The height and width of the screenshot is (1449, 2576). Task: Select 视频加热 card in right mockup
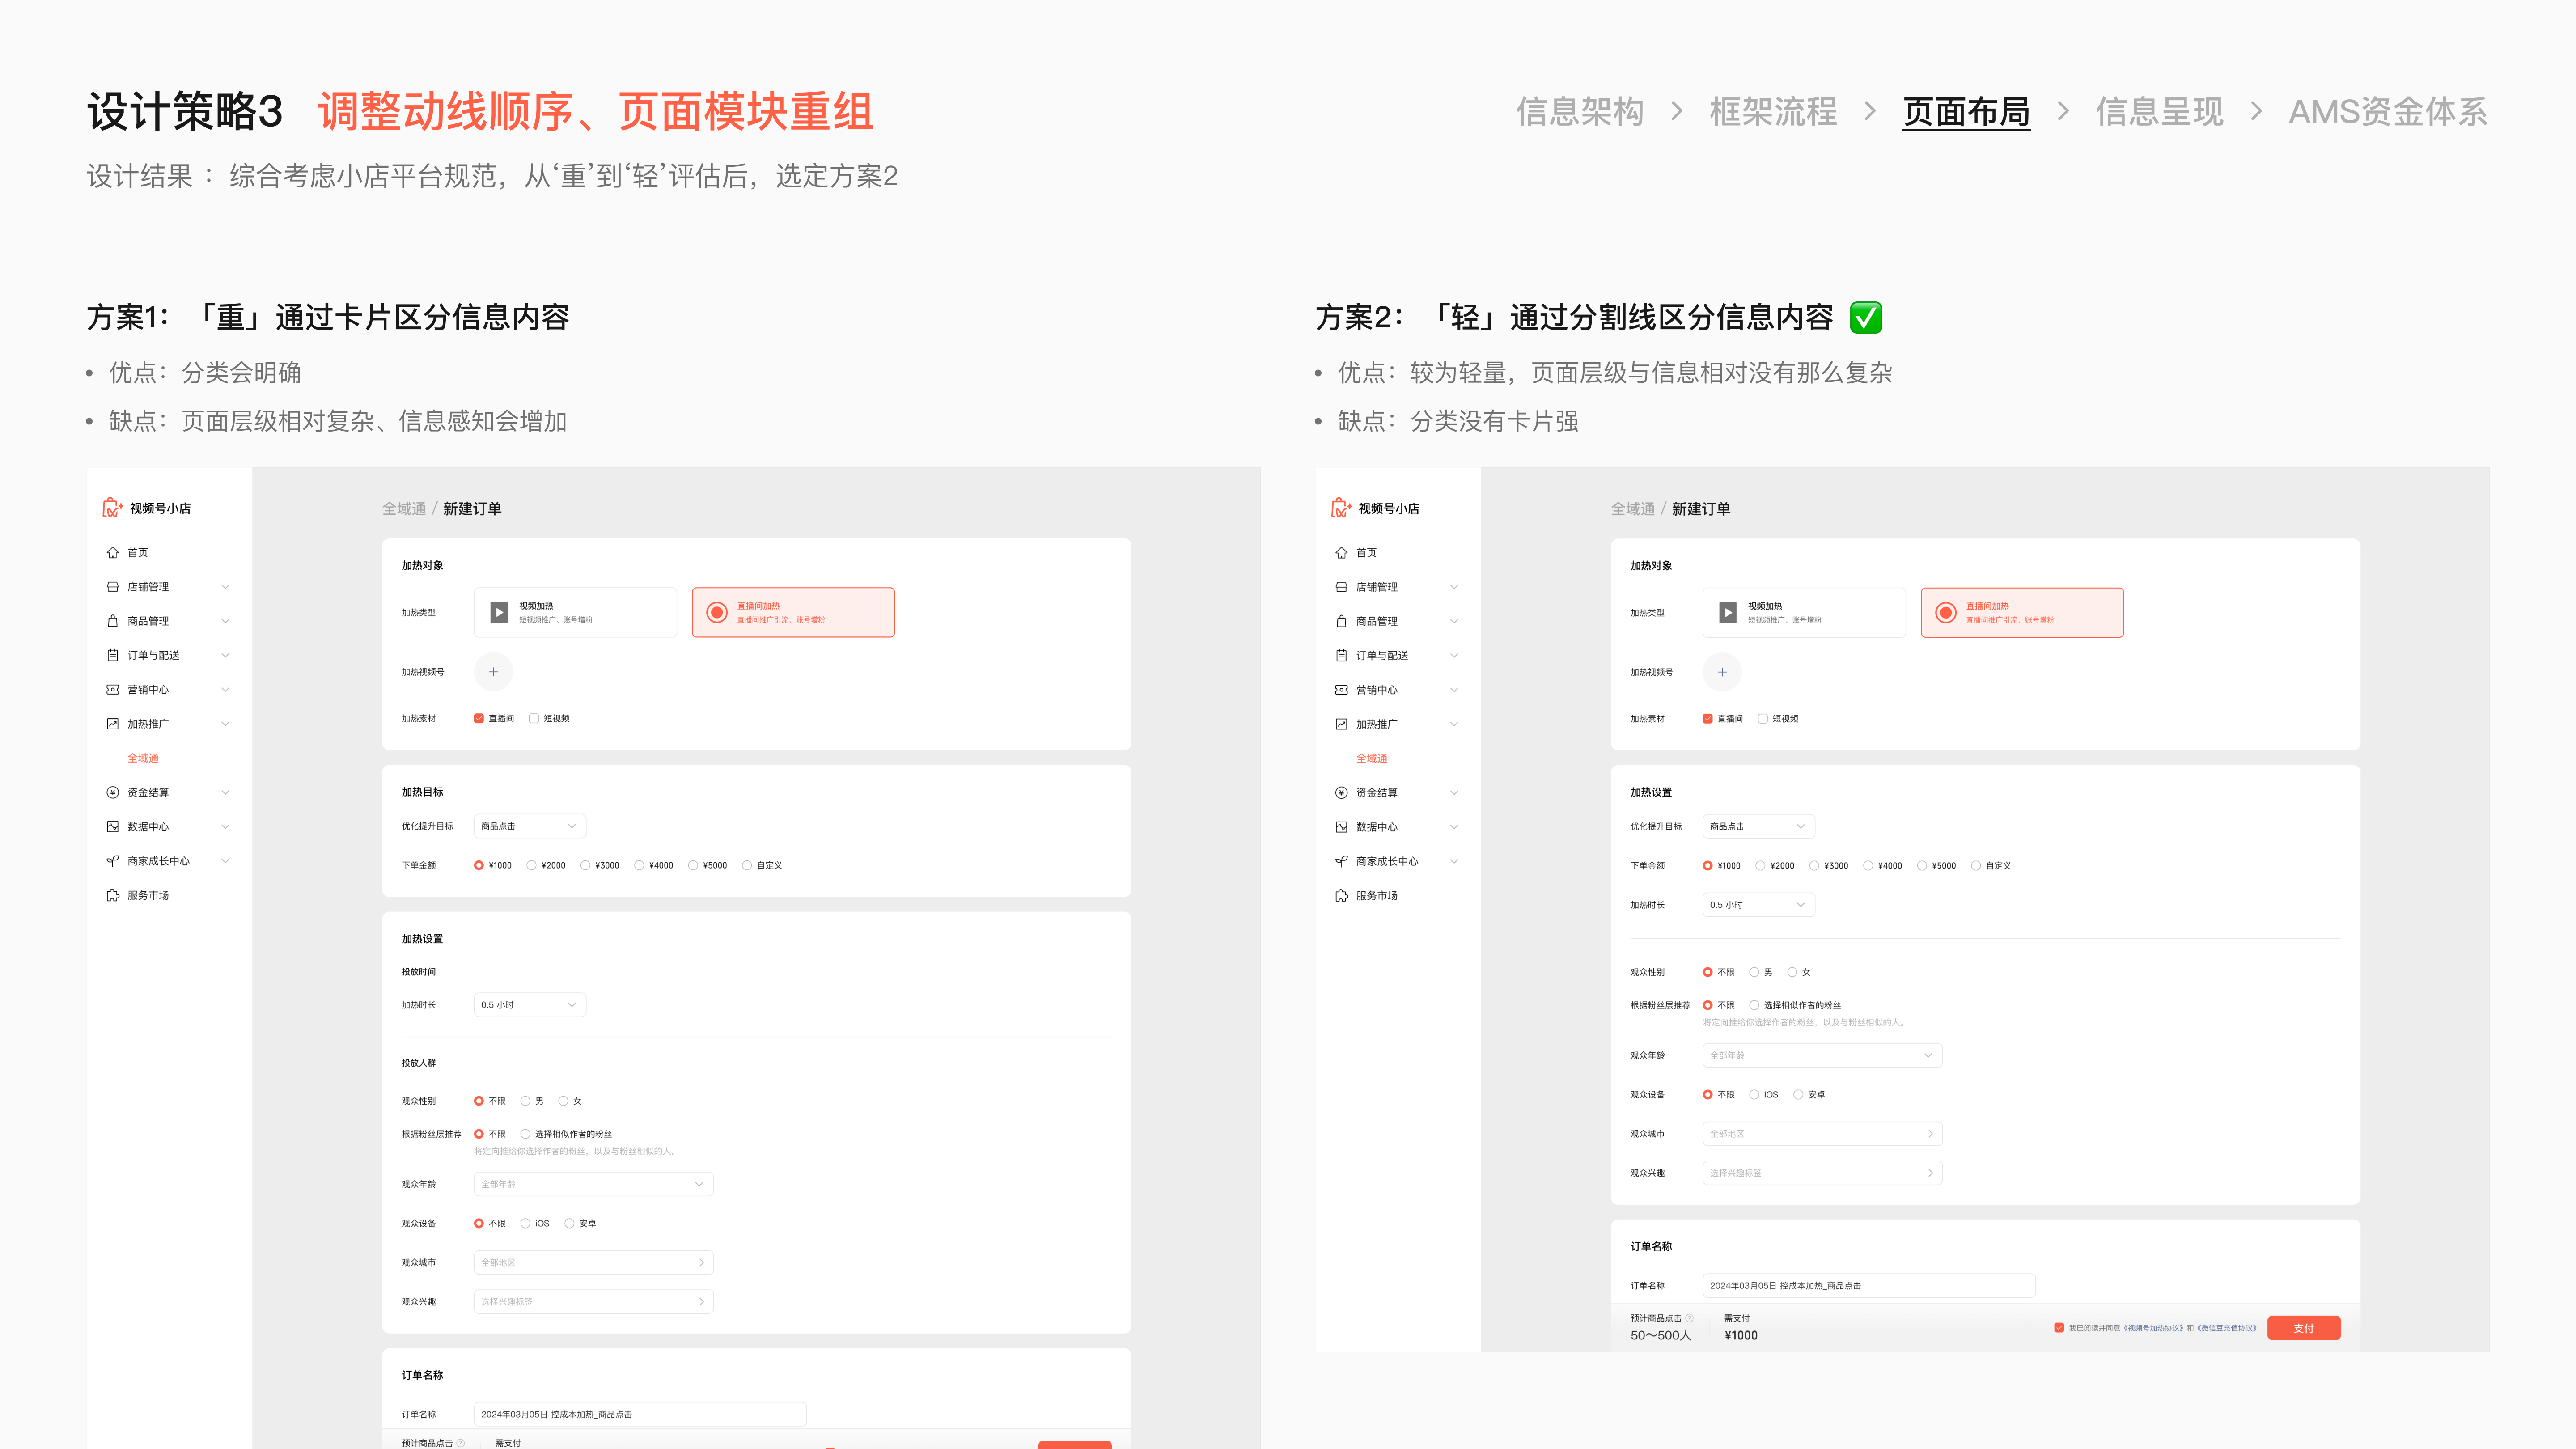[x=1804, y=612]
